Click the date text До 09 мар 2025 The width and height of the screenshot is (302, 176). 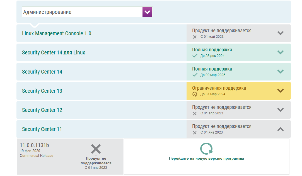pos(213,75)
